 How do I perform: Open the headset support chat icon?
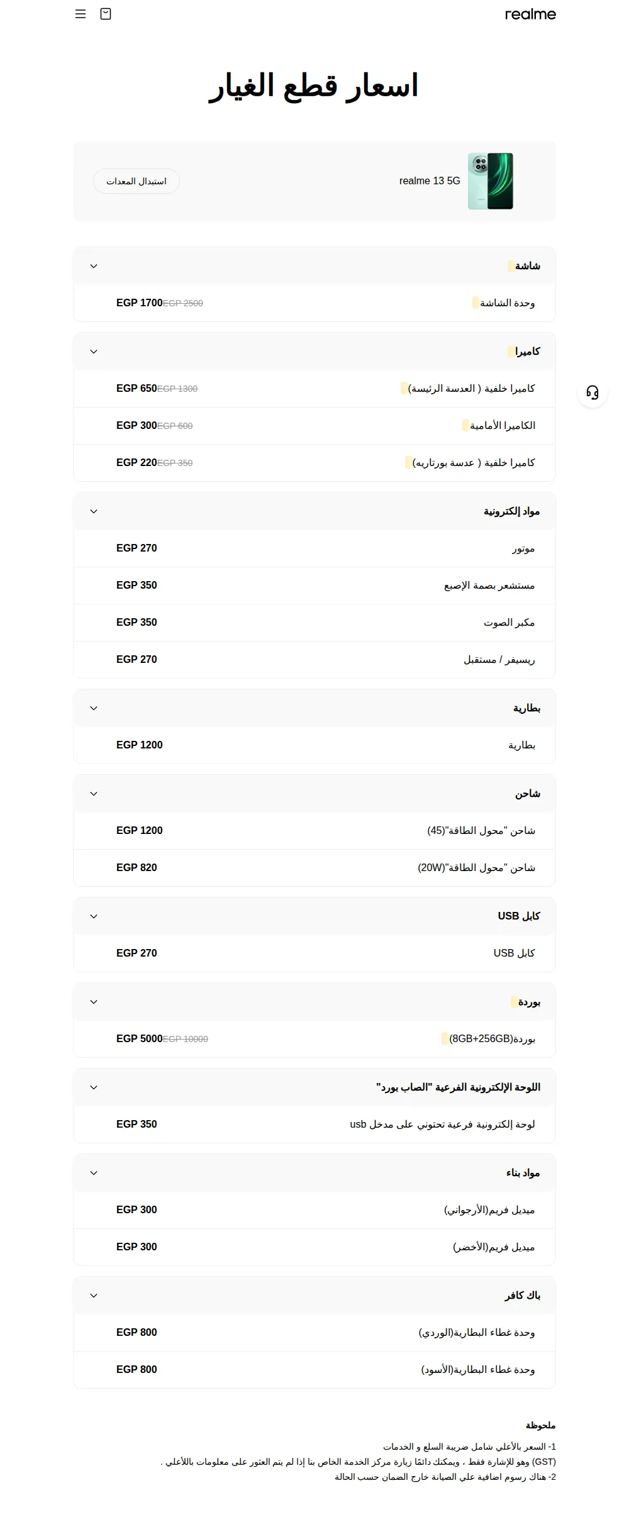click(x=593, y=392)
